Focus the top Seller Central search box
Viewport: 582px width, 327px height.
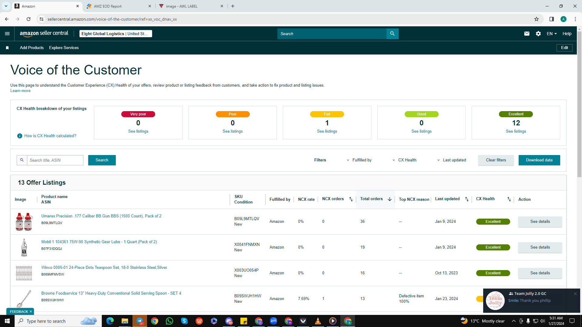pyautogui.click(x=332, y=34)
